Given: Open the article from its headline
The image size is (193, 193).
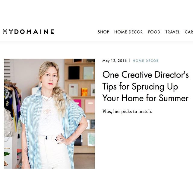Looking at the screenshot, I should point(145,86).
